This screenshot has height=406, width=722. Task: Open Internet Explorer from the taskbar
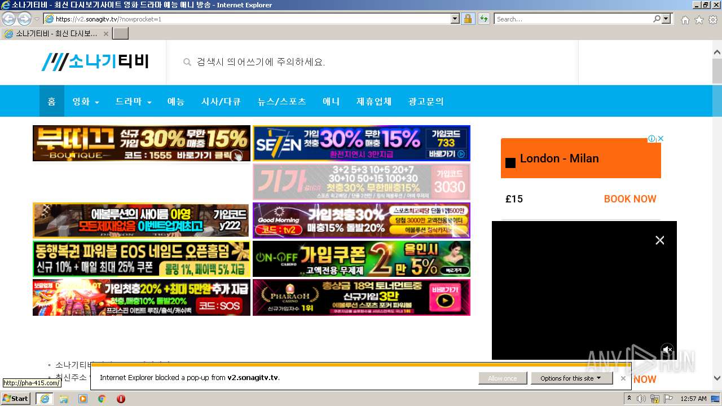45,399
